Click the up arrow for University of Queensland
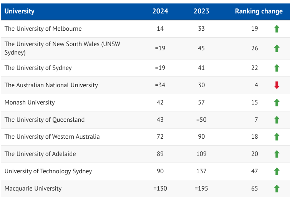292x199 pixels. [277, 120]
